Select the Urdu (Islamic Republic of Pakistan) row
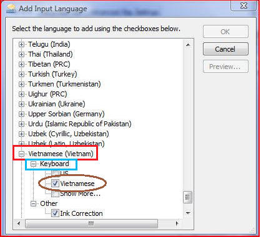Viewport: 261px width, 237px height. (80, 124)
